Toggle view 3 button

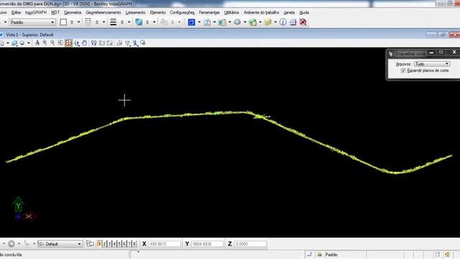coord(109,244)
